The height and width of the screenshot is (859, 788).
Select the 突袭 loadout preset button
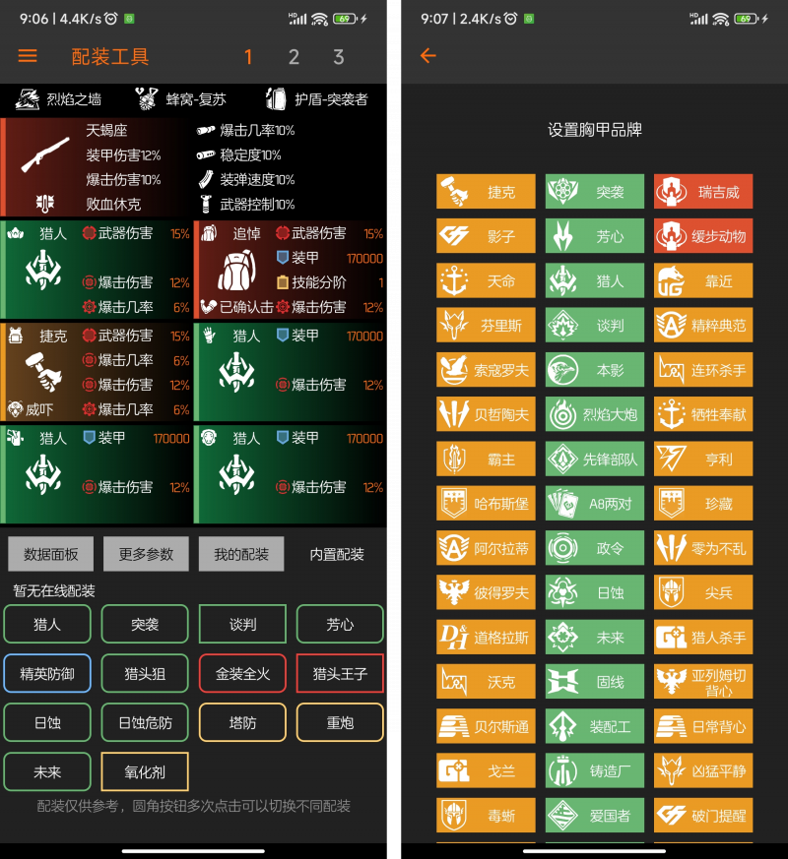click(x=144, y=624)
